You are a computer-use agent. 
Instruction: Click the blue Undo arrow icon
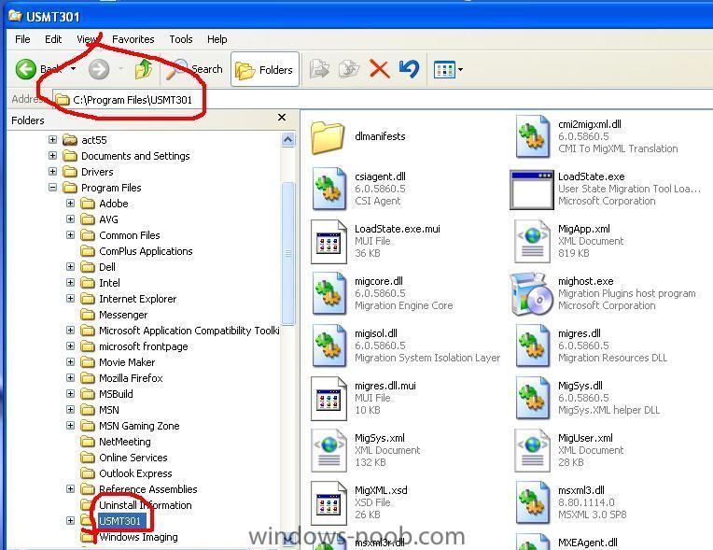click(409, 69)
